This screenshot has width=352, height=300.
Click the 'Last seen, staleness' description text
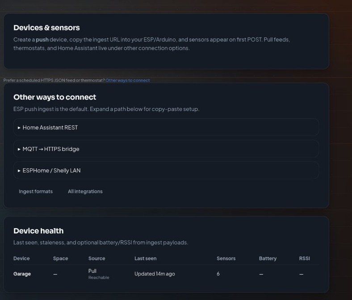click(101, 242)
